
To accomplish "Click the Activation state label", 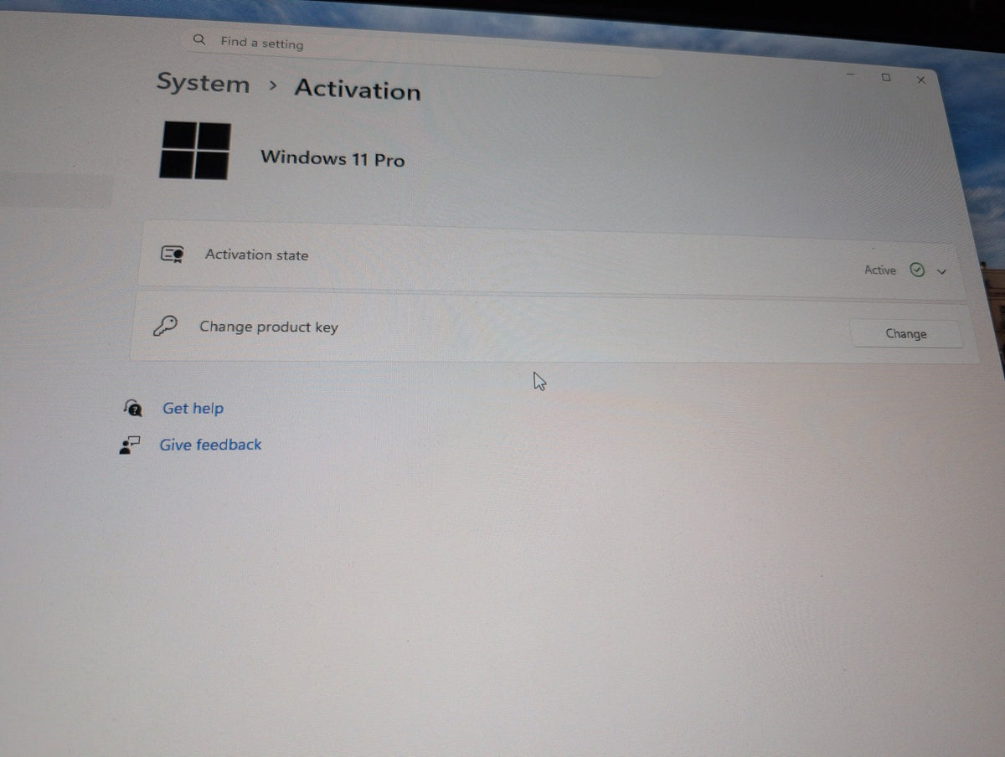I will coord(256,255).
